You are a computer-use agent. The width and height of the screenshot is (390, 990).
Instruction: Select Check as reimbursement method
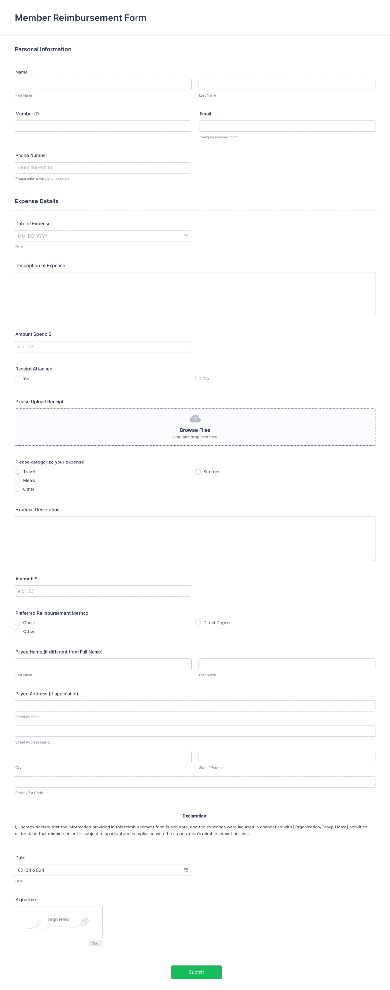pos(18,623)
